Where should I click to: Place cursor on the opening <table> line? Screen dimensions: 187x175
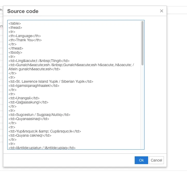pos(15,23)
